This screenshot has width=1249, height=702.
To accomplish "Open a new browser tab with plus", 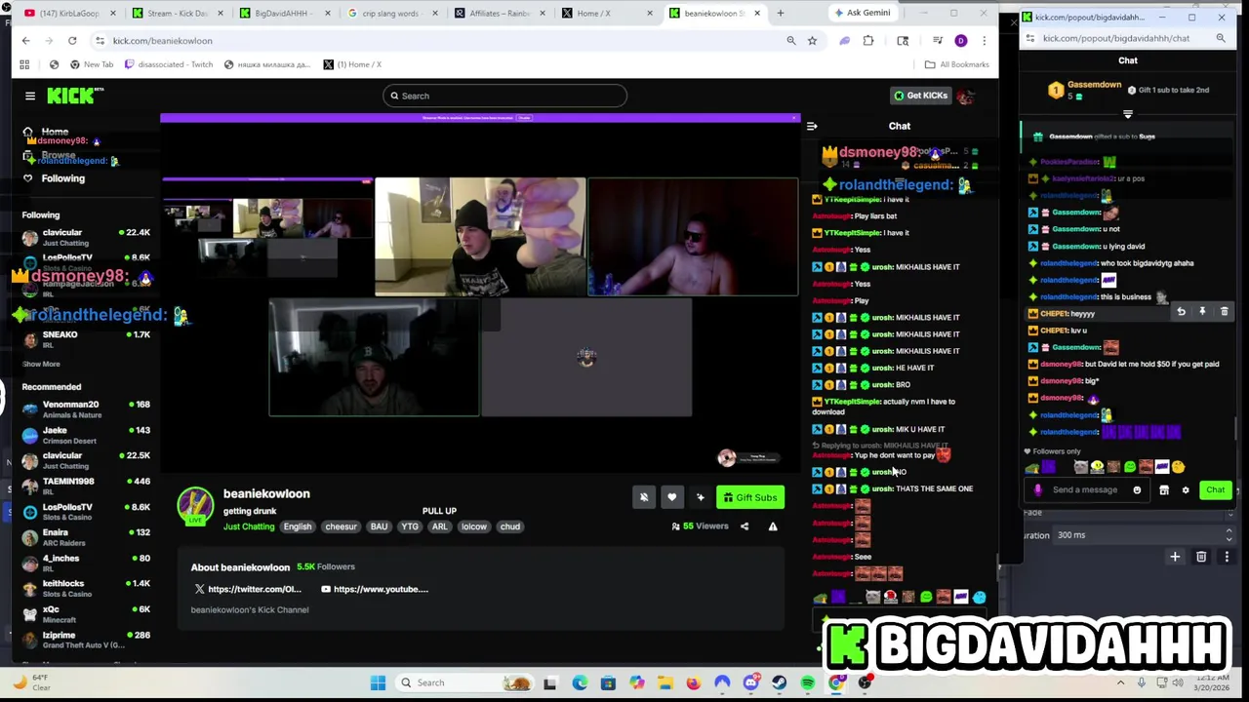I will 780,13.
